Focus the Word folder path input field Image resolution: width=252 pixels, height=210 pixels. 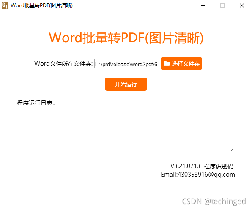pos(126,64)
